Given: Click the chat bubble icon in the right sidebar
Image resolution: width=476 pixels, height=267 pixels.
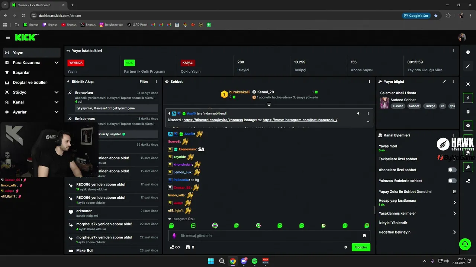Looking at the screenshot, I should point(468,126).
